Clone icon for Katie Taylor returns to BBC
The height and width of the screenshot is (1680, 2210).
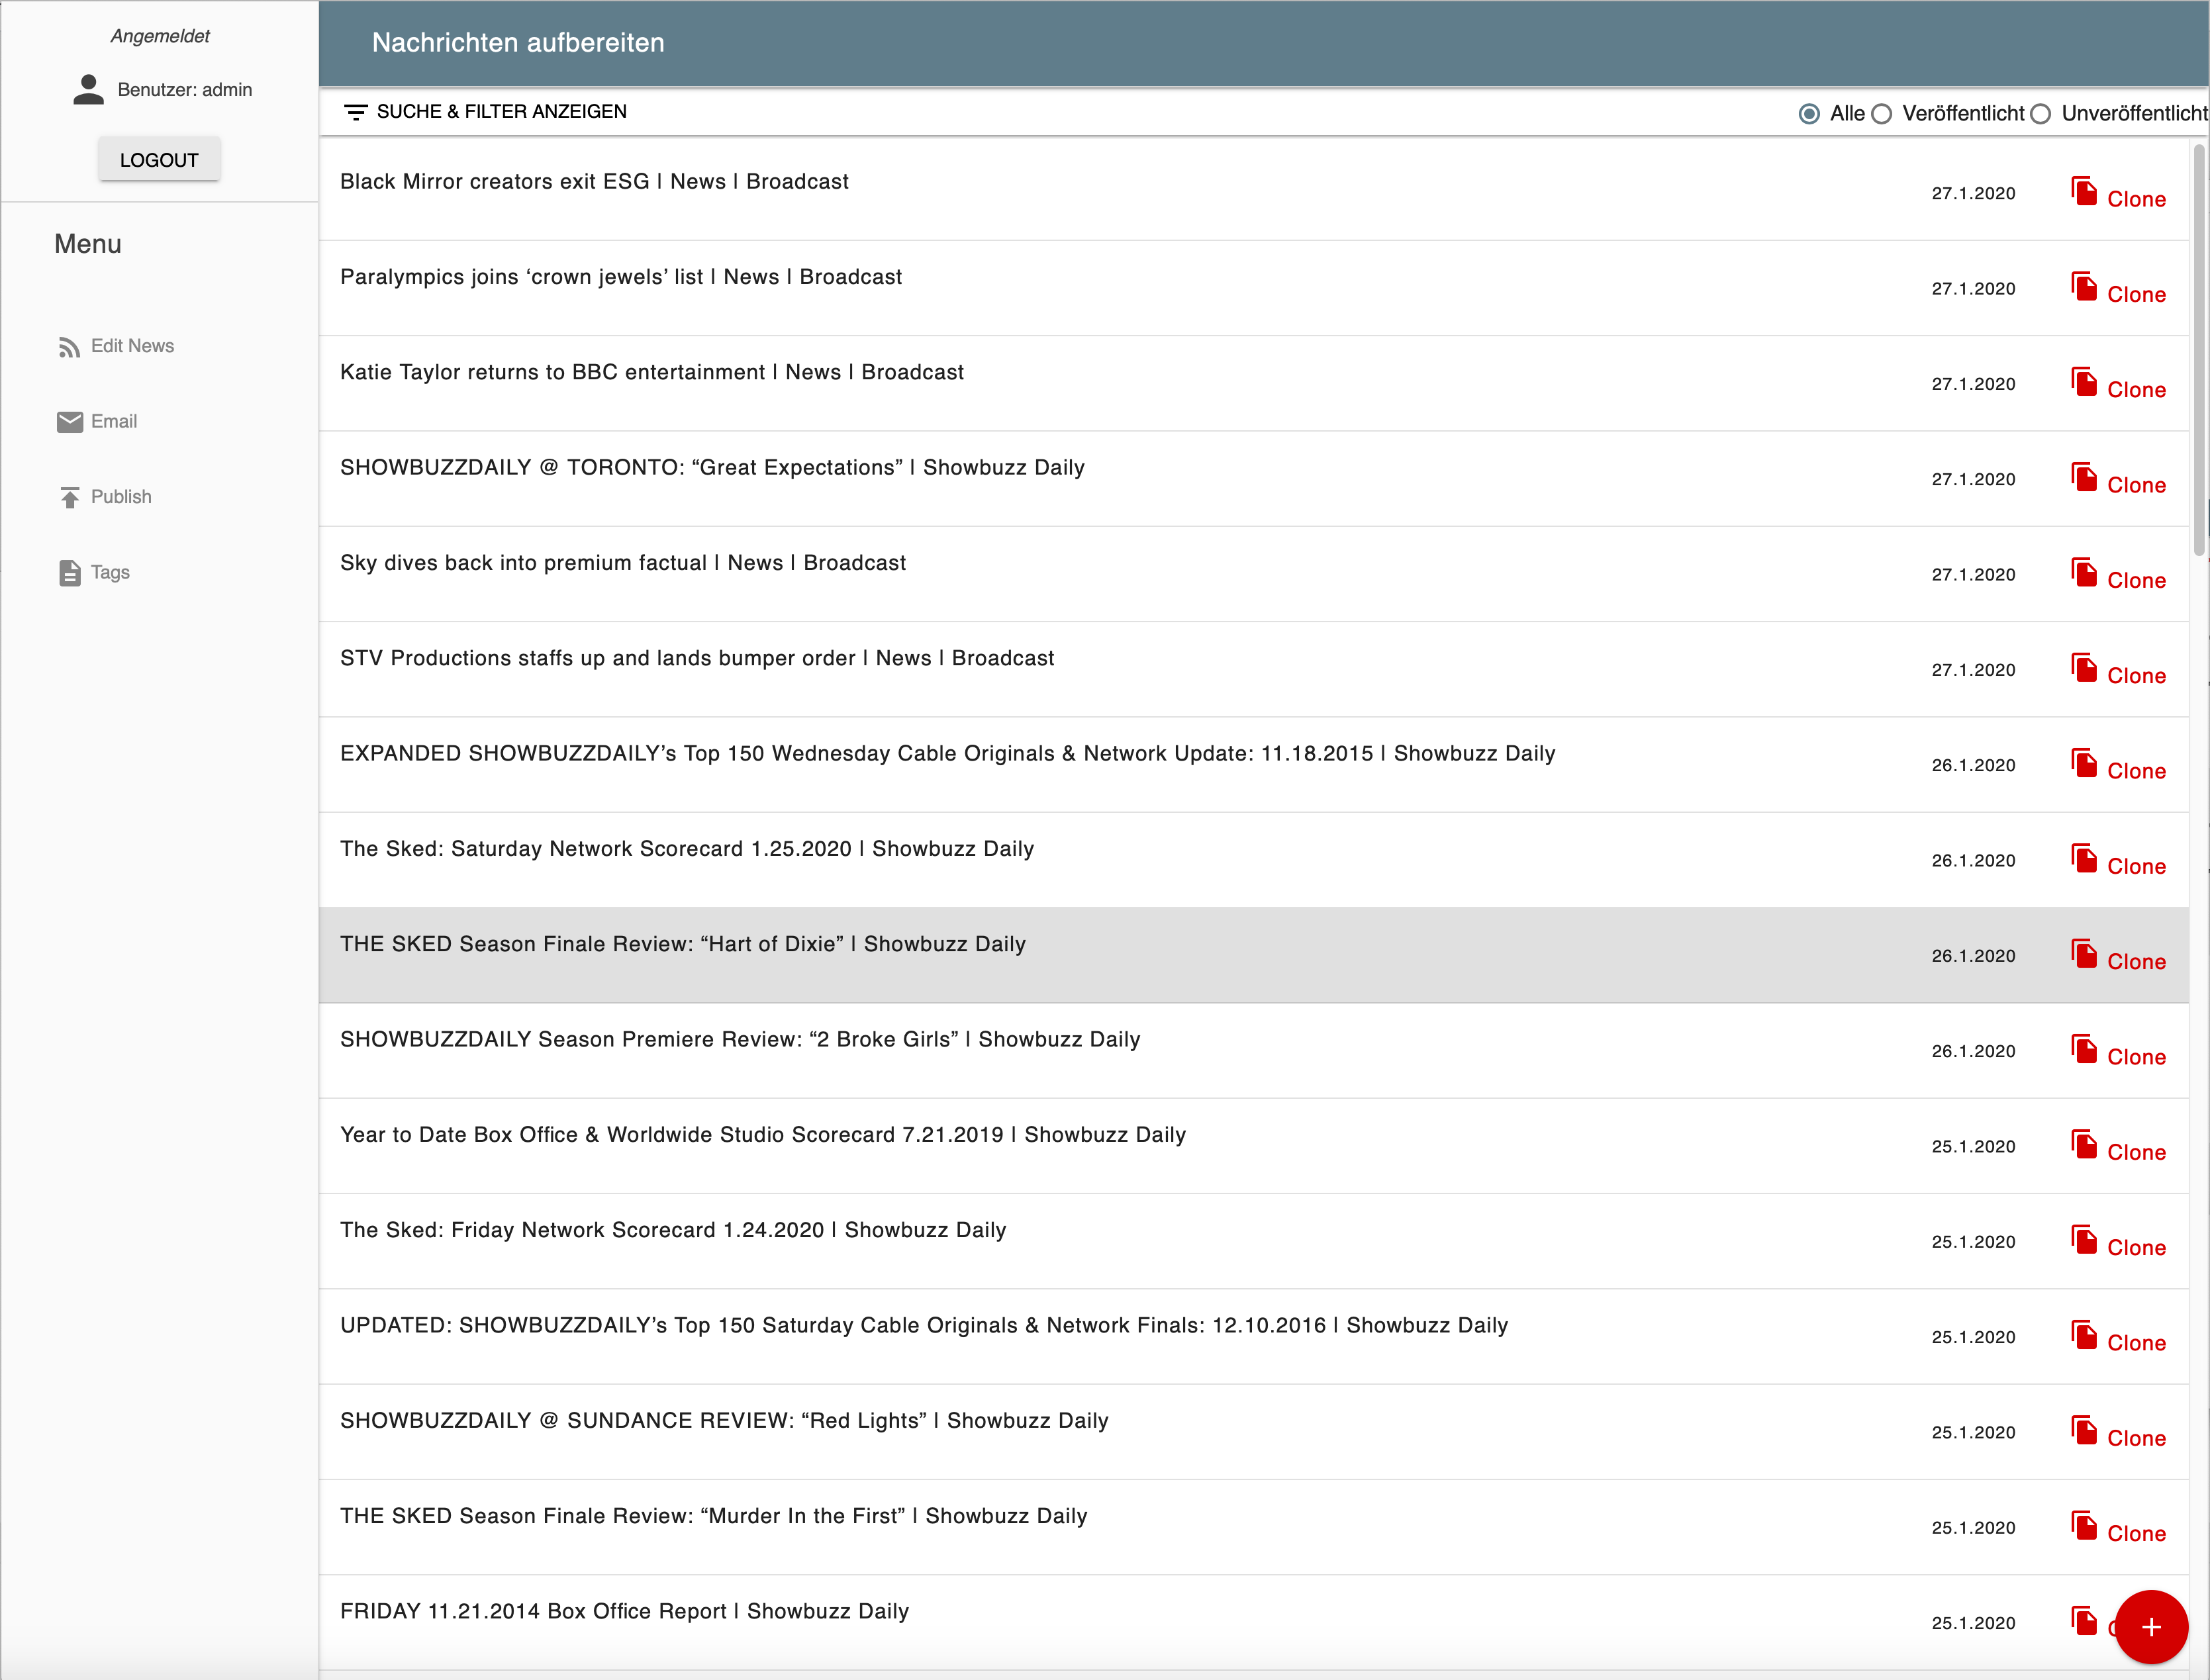(x=2084, y=381)
